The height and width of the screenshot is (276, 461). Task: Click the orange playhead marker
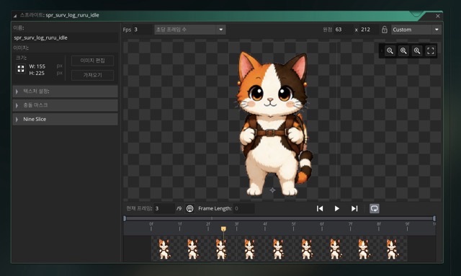[x=223, y=228]
